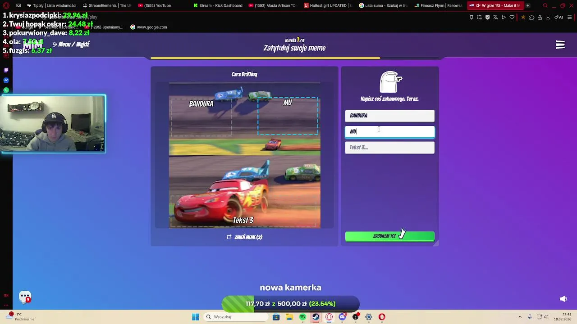The image size is (577, 324).
Task: Open the Opera extensions cube icon
Action: 531,18
